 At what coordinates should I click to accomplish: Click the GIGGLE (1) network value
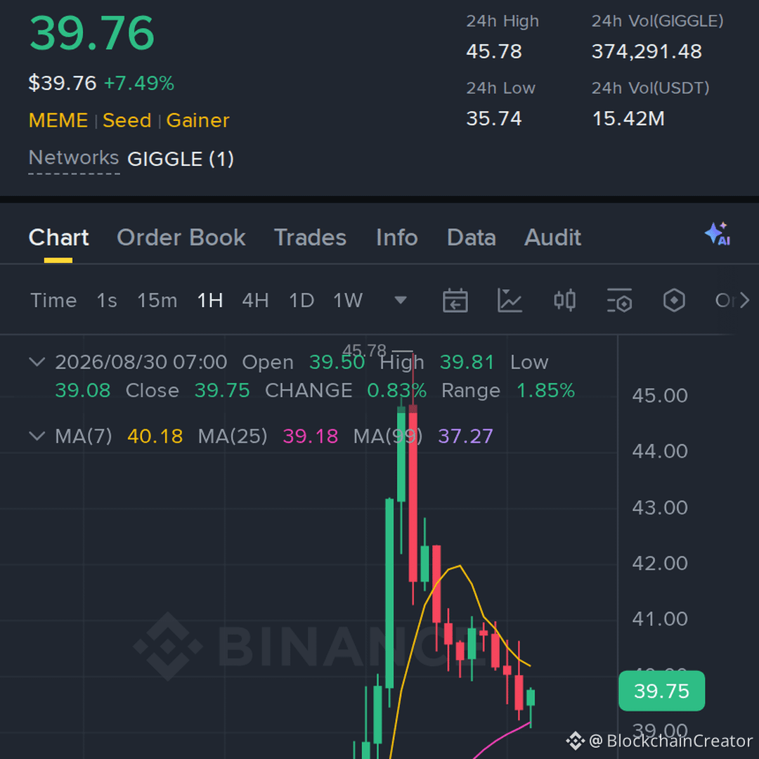pyautogui.click(x=181, y=159)
